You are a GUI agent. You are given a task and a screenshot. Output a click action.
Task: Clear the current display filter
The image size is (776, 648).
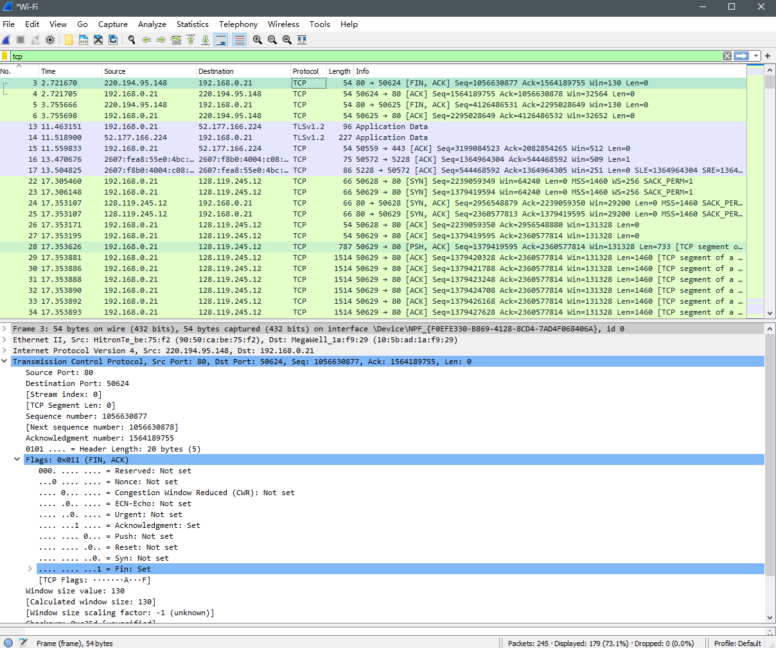727,56
